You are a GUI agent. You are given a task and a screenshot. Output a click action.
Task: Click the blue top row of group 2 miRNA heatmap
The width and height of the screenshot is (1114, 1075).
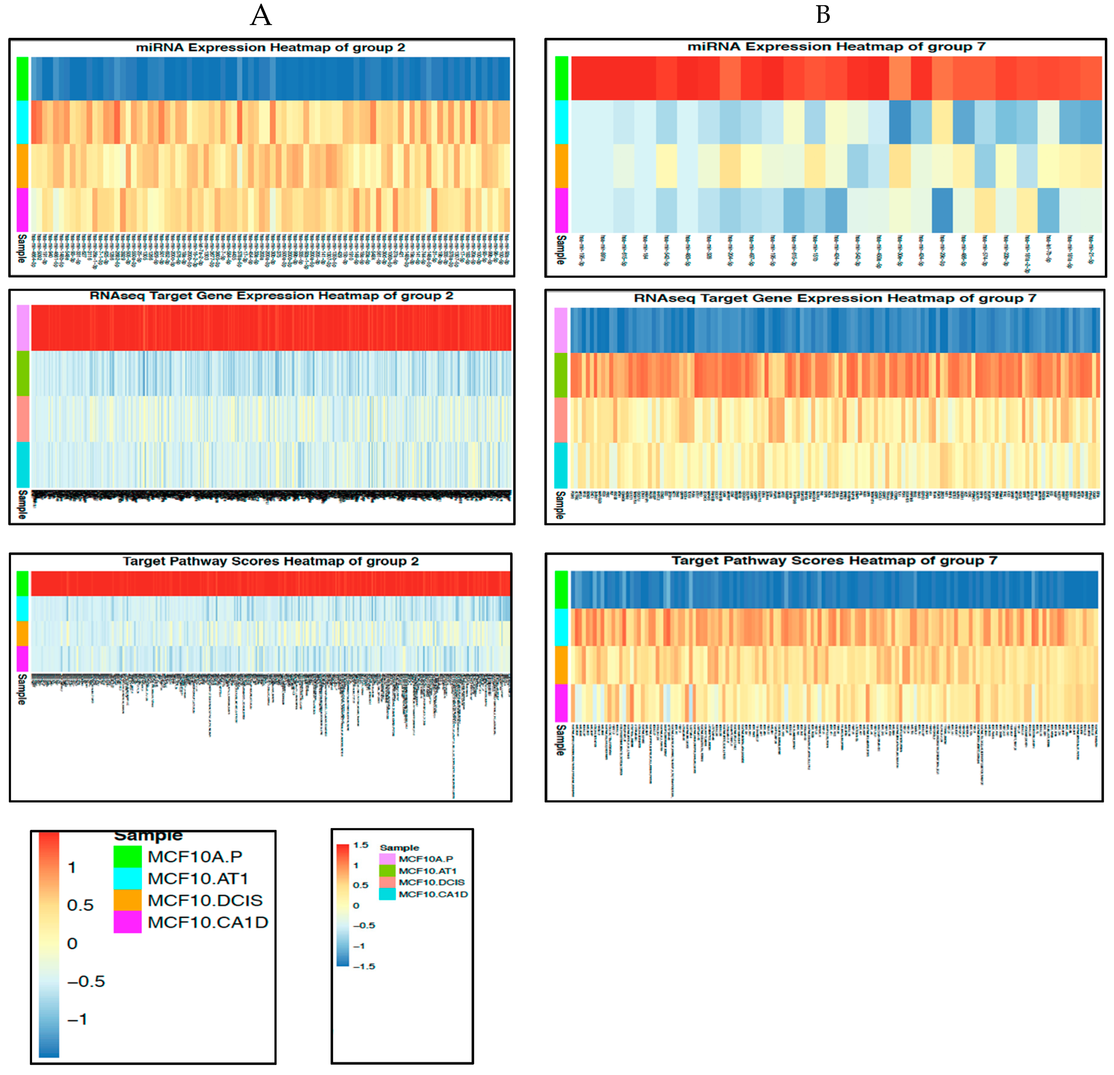(270, 79)
